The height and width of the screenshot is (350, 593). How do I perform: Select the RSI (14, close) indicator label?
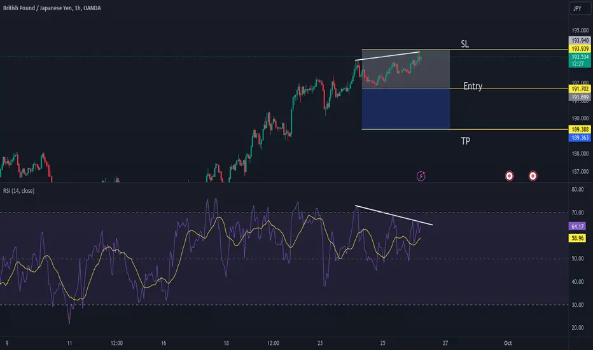pyautogui.click(x=19, y=191)
